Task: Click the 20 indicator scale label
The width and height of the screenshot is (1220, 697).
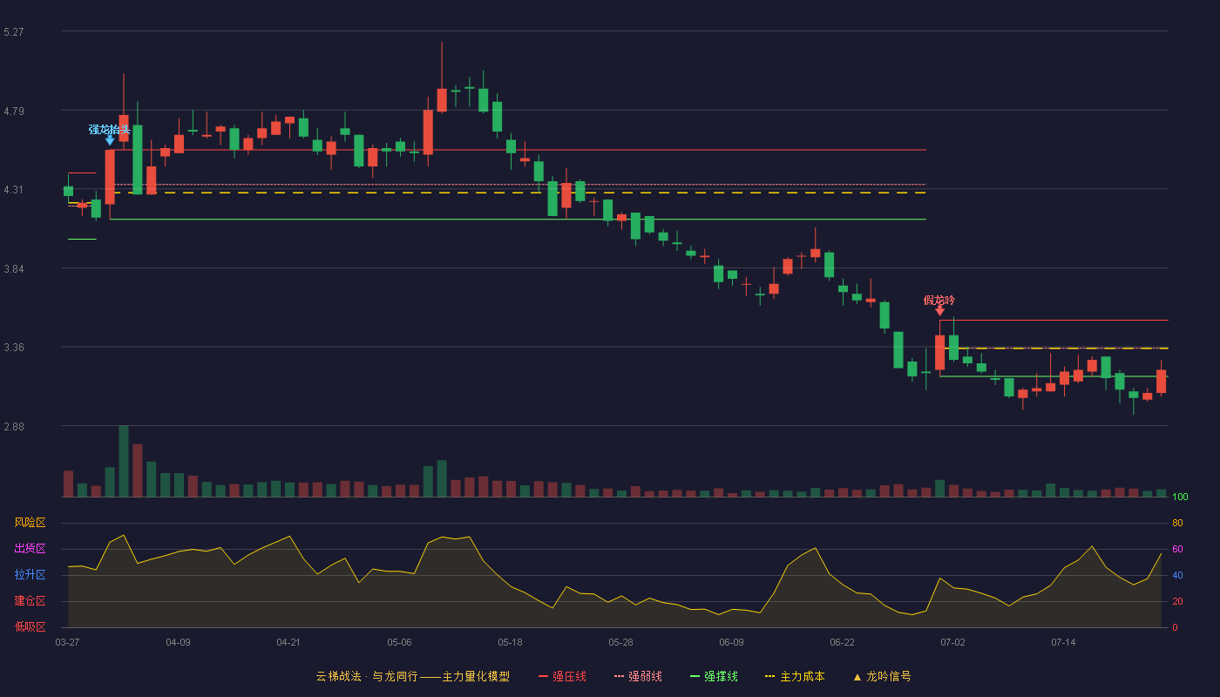Action: [x=1177, y=601]
